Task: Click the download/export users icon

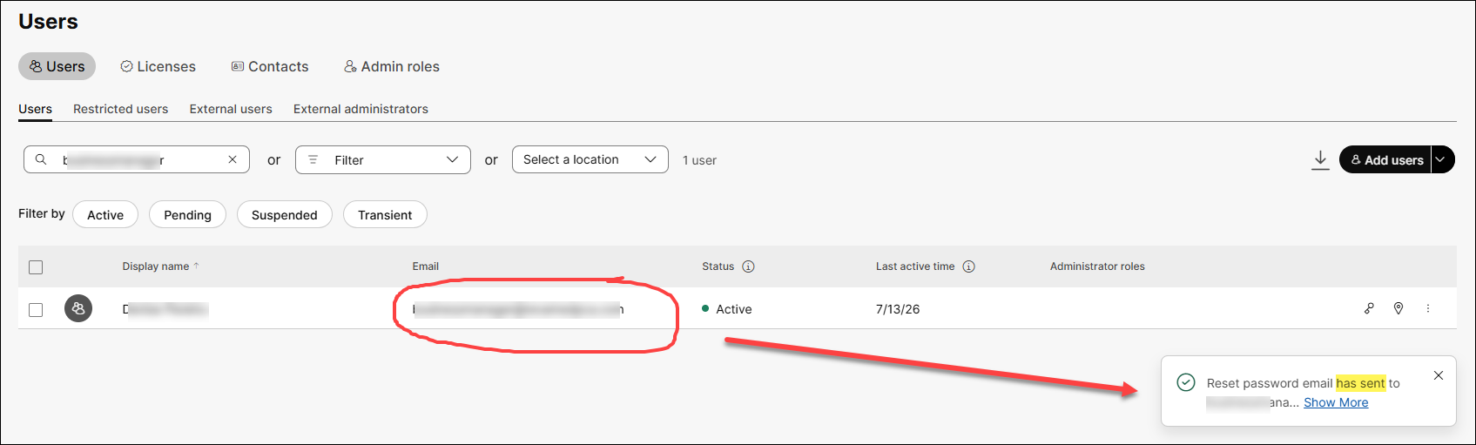Action: click(1320, 160)
